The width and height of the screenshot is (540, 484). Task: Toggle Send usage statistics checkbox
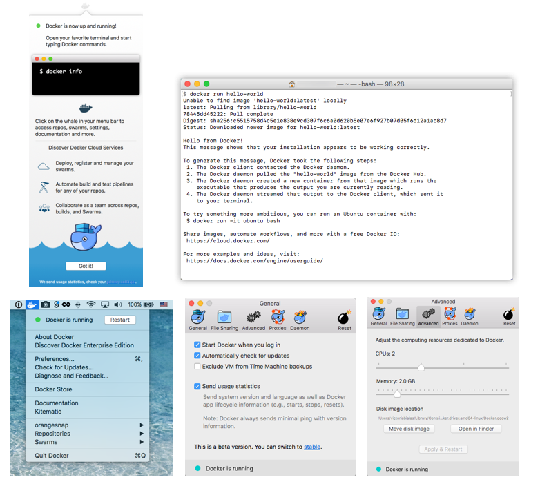[197, 386]
